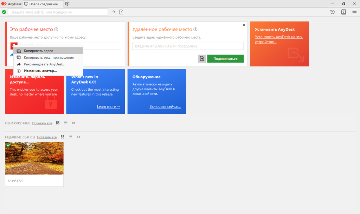
Task: Click file transfer icon in top toolbar
Action: (121, 12)
